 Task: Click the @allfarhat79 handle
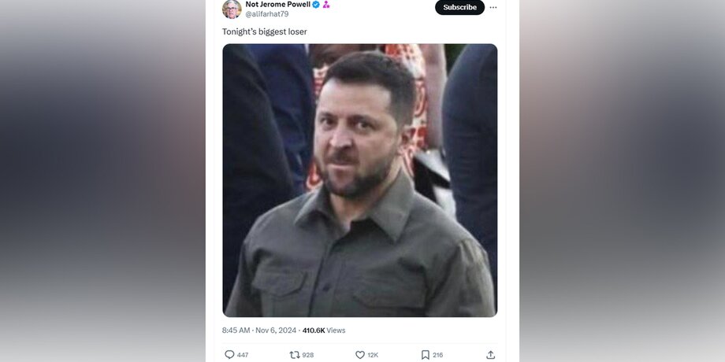point(267,14)
